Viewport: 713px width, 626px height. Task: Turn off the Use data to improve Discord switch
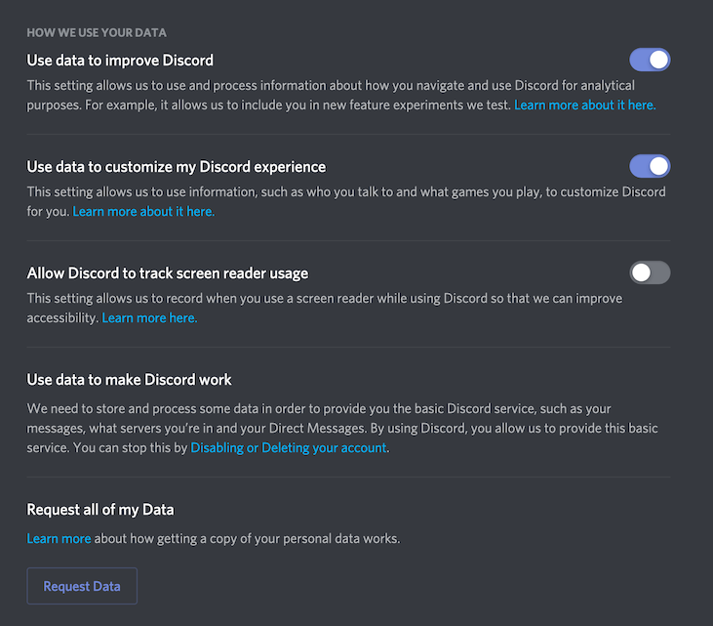(x=650, y=60)
